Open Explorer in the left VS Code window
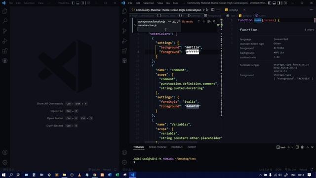 pyautogui.click(x=5, y=11)
